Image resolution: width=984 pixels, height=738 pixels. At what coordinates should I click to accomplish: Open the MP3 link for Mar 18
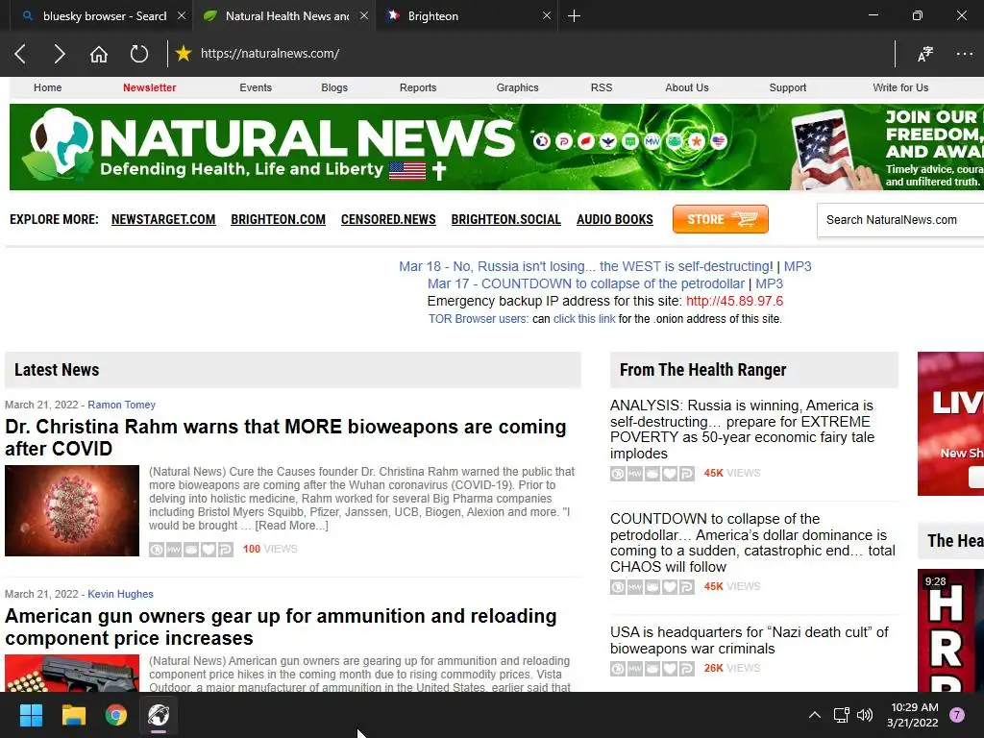pos(798,266)
